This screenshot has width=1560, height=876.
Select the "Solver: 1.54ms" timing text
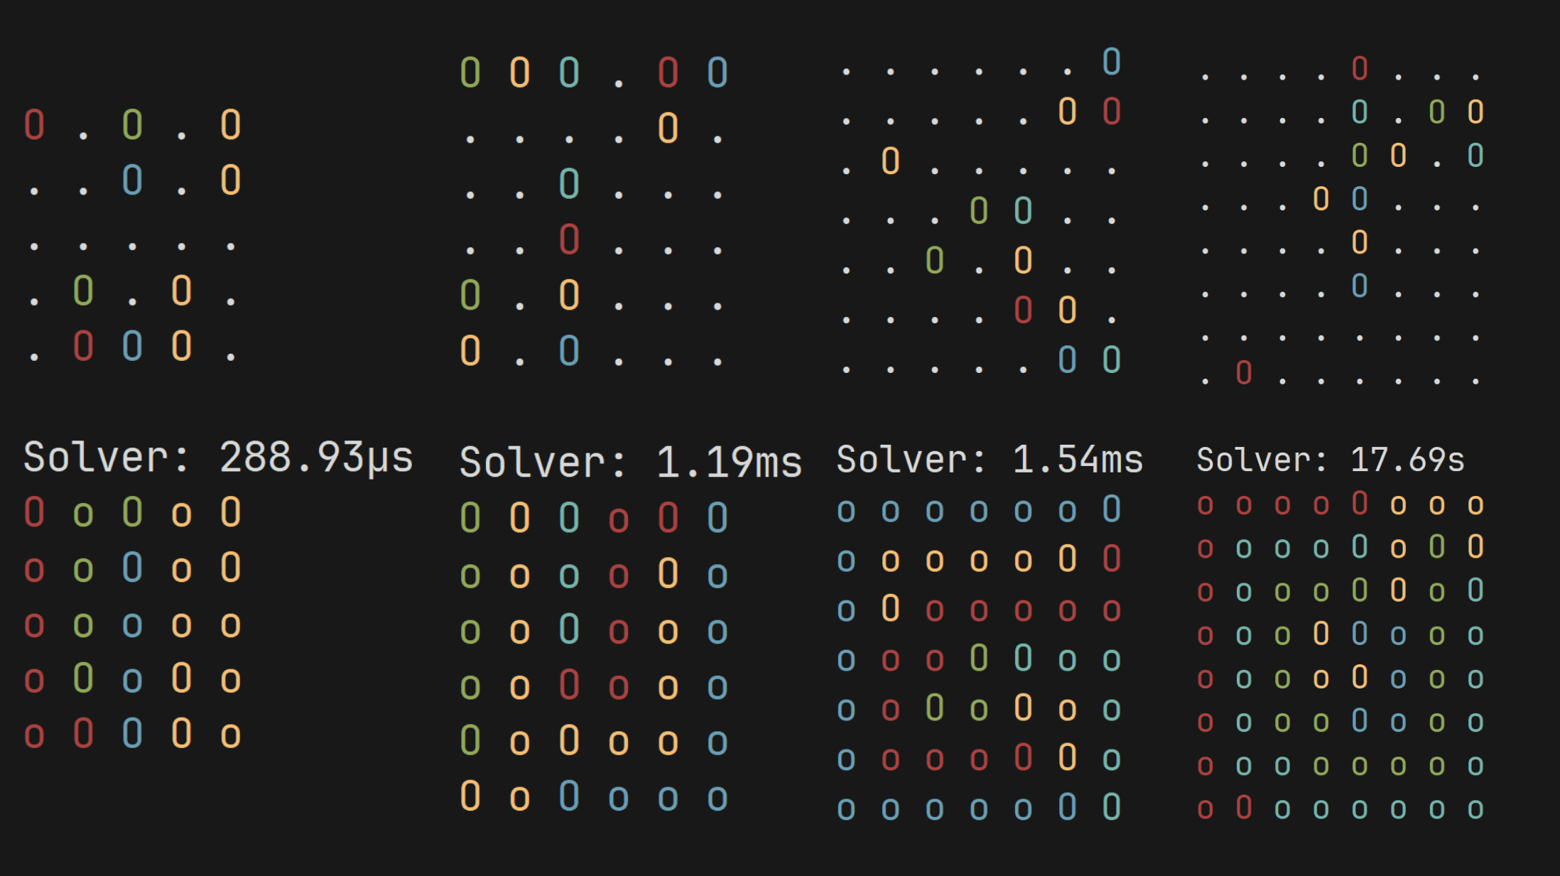coord(990,459)
